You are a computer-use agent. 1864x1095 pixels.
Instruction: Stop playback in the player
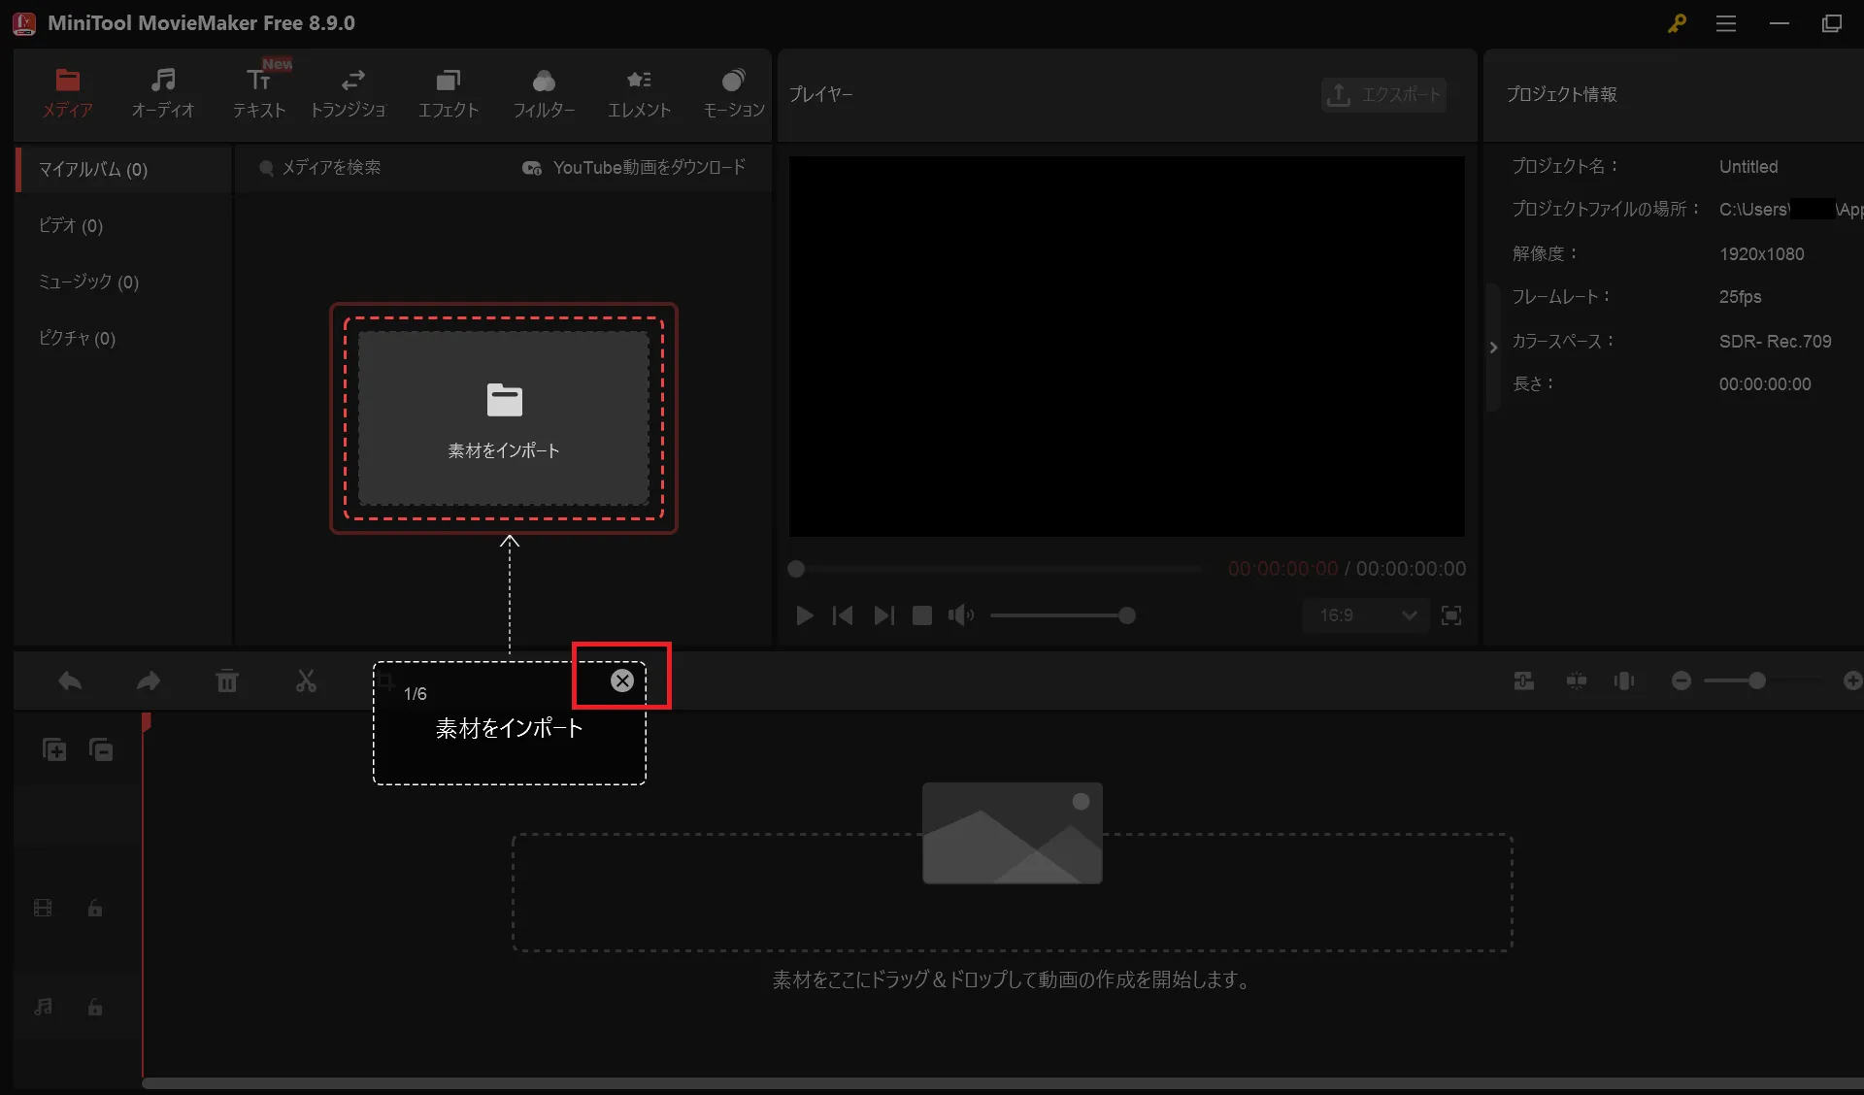coord(922,615)
